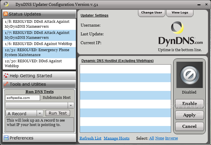Click the Refresh List link

click(x=90, y=138)
